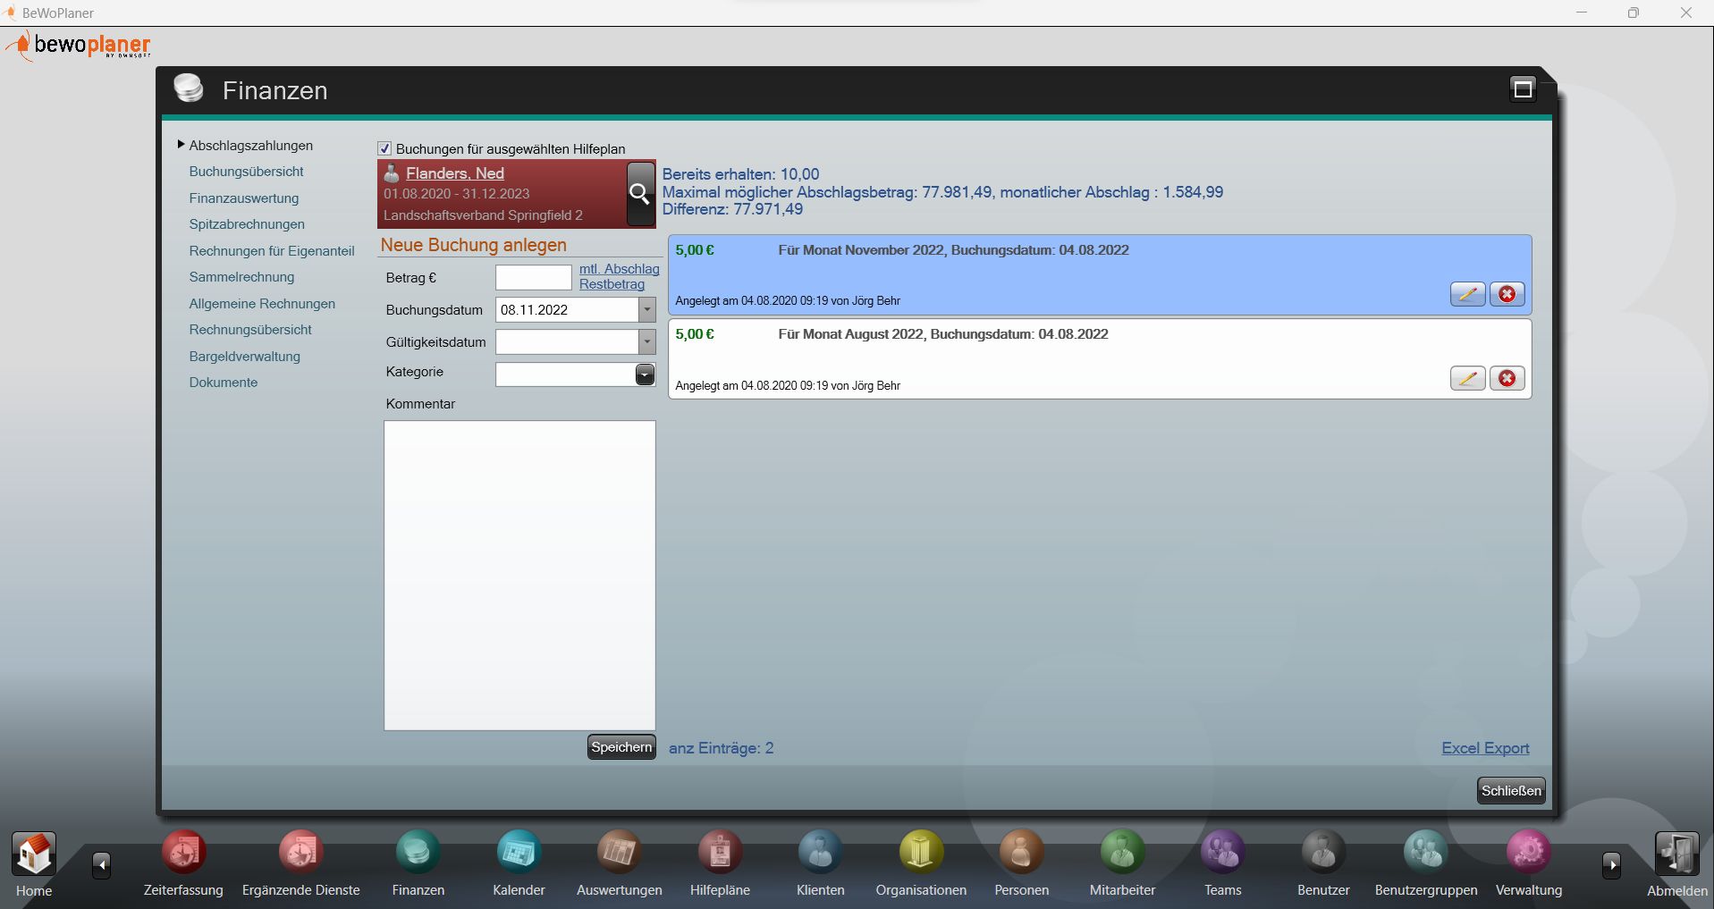Open the Kalender icon in dock
Screen dimensions: 1714x909
tap(519, 853)
